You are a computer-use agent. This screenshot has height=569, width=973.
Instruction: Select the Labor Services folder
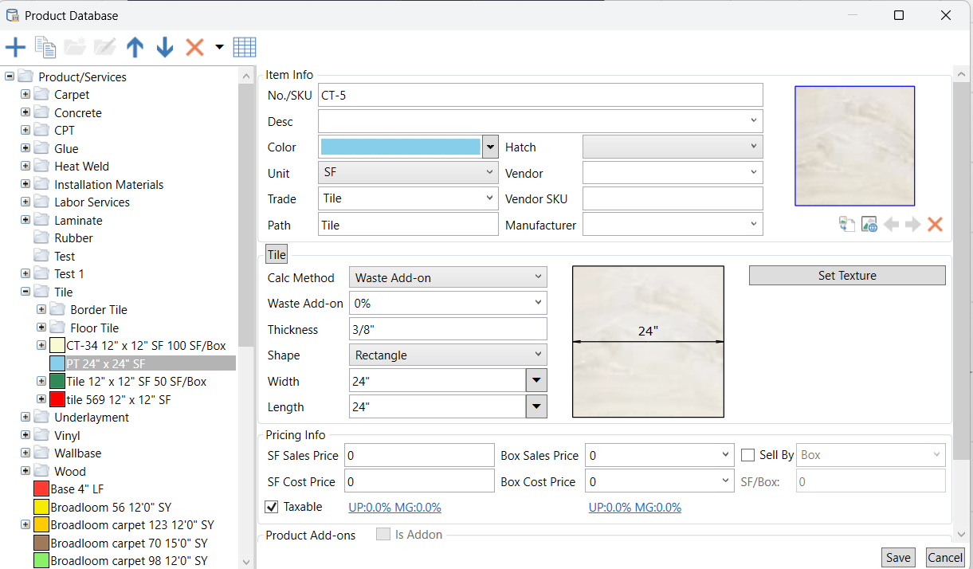(92, 202)
